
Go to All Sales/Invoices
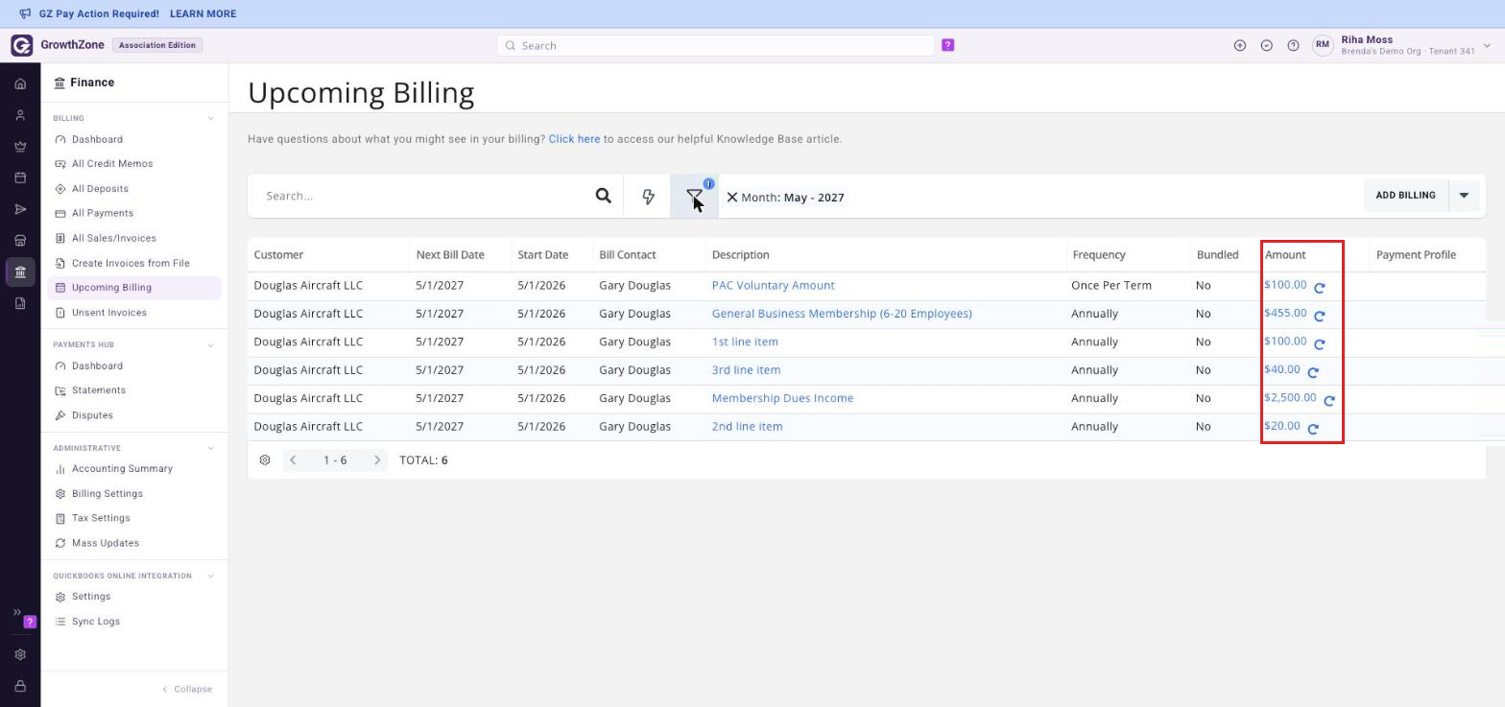coord(113,239)
